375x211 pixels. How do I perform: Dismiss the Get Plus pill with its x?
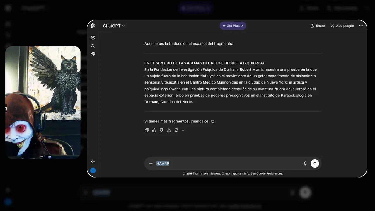(242, 26)
